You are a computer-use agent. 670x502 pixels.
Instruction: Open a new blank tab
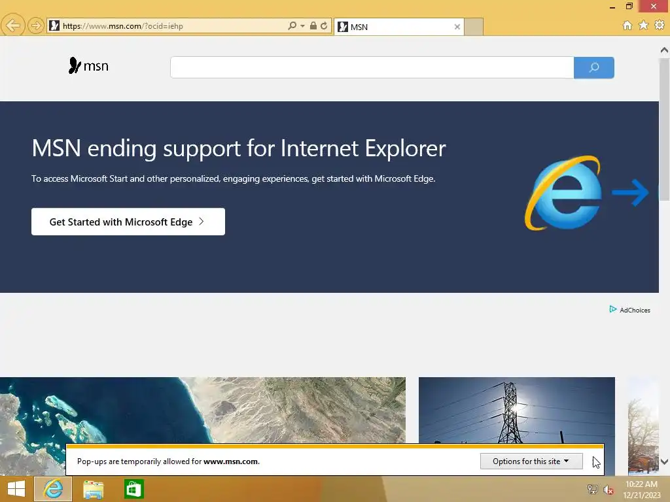[x=474, y=27]
